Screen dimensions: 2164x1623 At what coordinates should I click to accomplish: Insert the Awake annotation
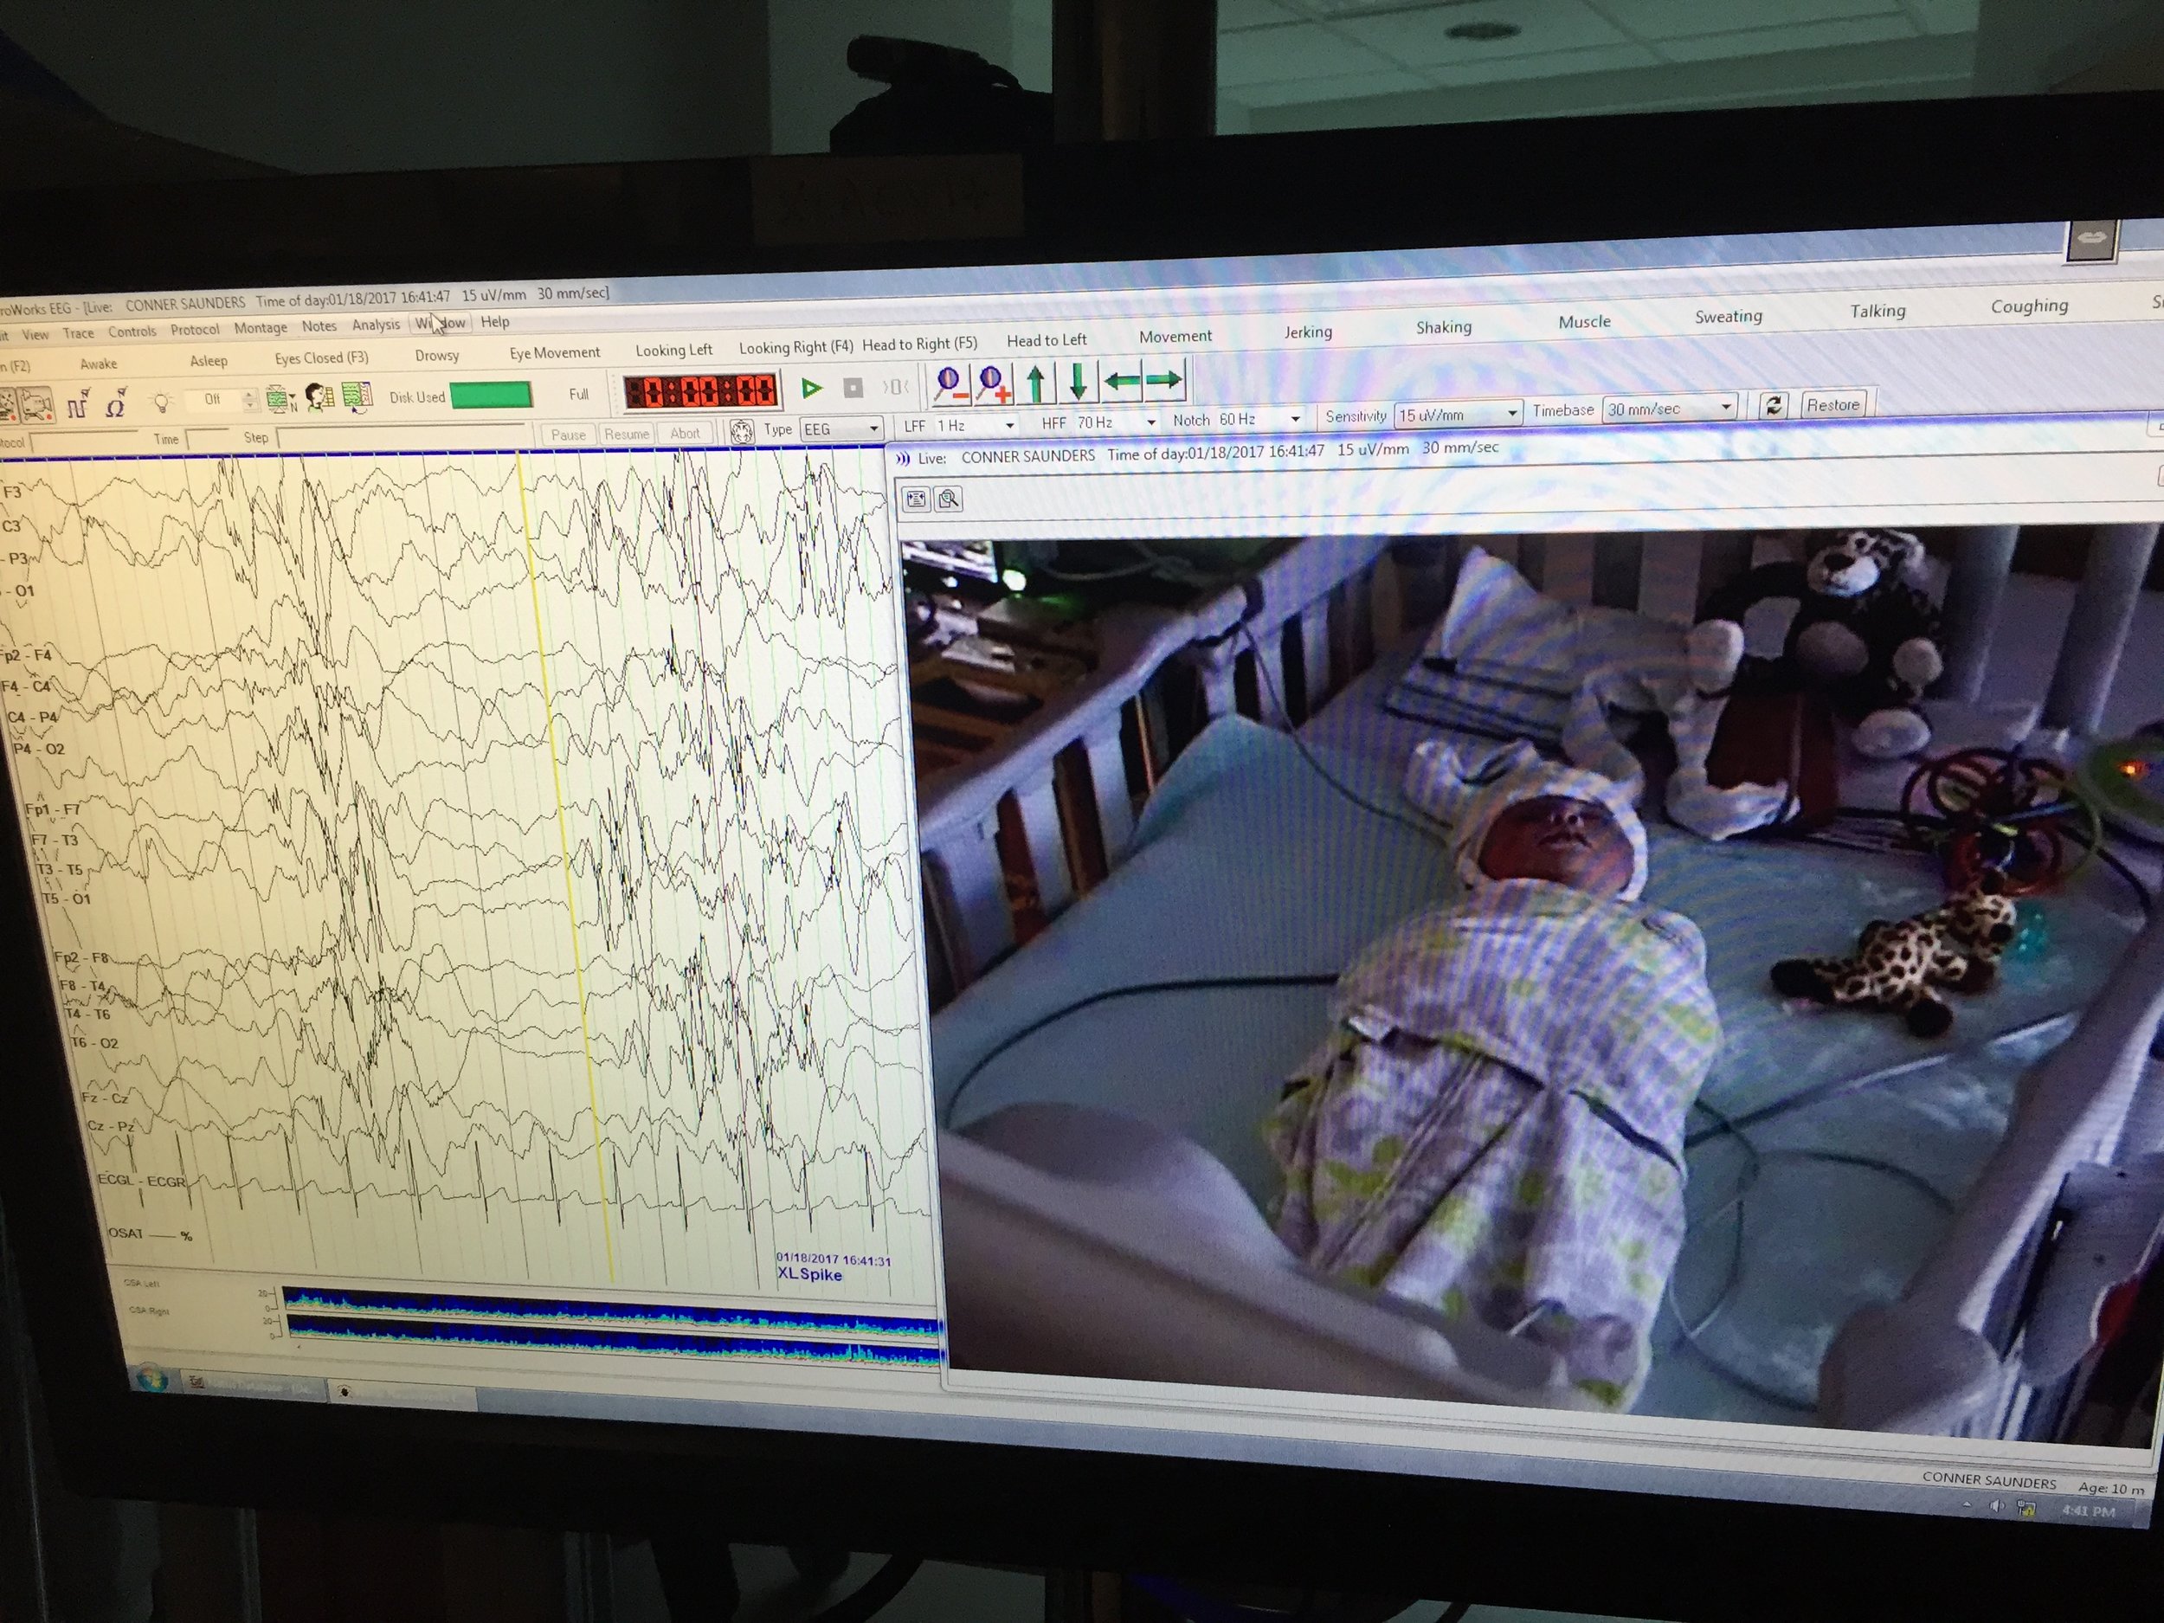[x=99, y=364]
